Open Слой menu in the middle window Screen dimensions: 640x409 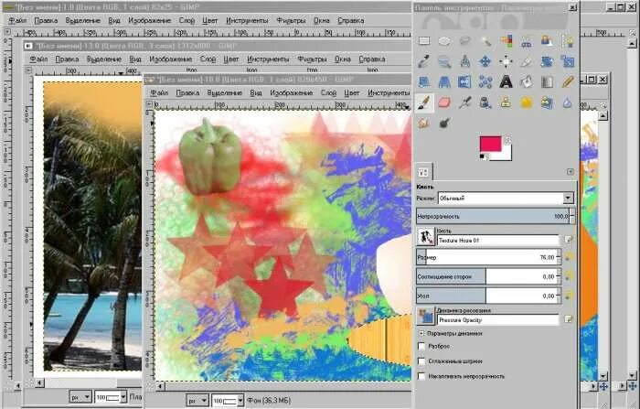coord(208,59)
